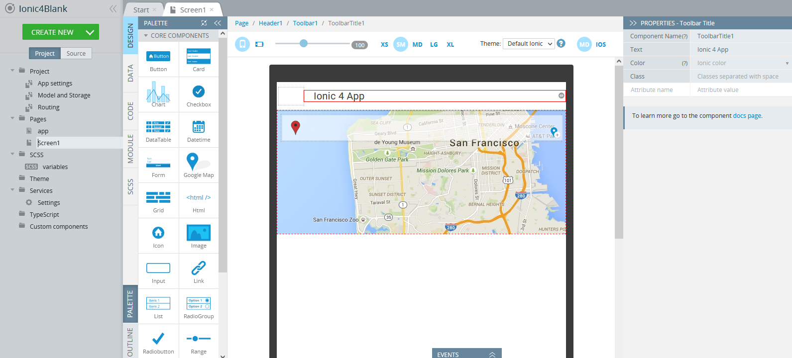Select the XS screen size
Viewport: 792px width, 358px height.
tap(384, 45)
